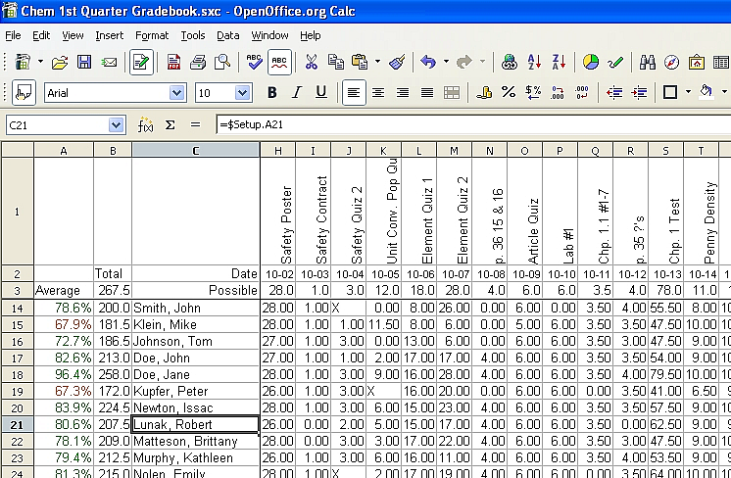
Task: Toggle Edit File mode icon
Action: [x=141, y=62]
